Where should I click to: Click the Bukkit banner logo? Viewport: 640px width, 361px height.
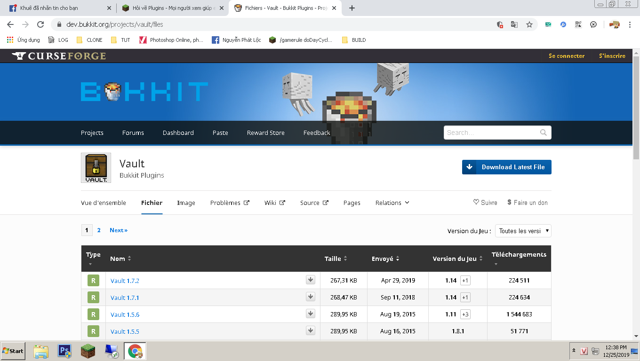click(144, 92)
